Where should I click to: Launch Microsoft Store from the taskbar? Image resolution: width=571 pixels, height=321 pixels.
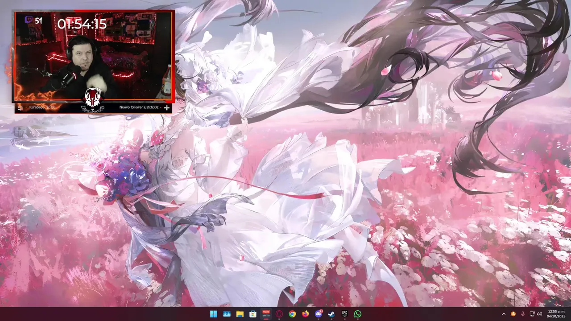click(253, 314)
